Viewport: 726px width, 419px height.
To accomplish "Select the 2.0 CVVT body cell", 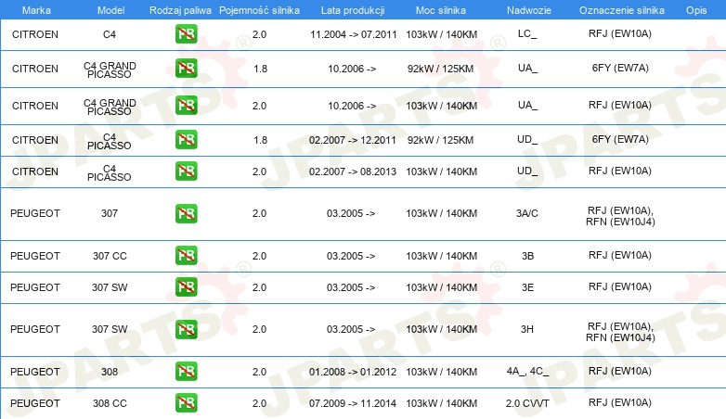I will click(527, 403).
